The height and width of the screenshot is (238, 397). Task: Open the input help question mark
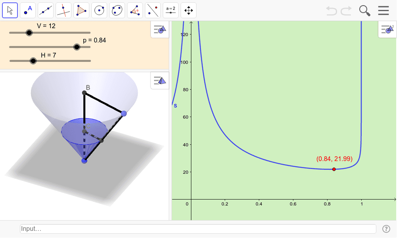tap(386, 229)
